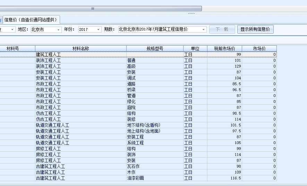Click the 显示所有信息价 button
This screenshot has width=307, height=186.
coord(255,29)
